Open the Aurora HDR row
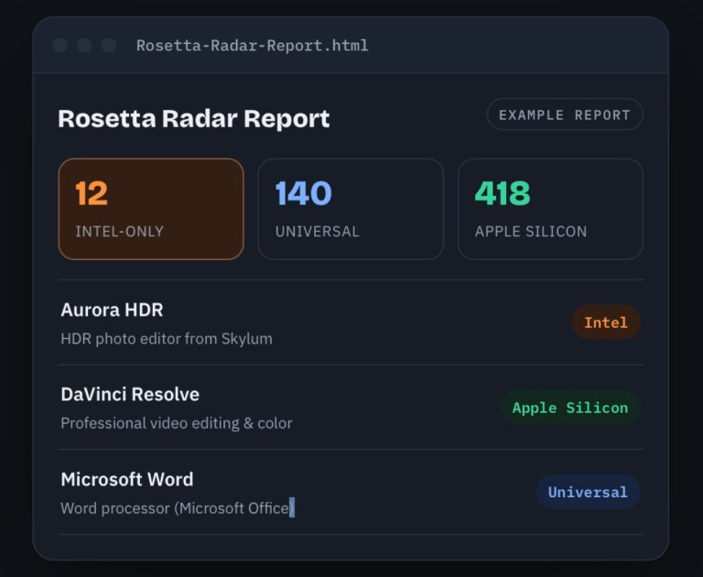This screenshot has width=703, height=577. pos(351,322)
